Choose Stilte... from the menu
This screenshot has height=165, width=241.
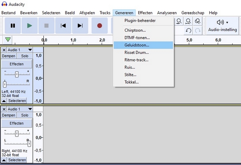point(143,75)
